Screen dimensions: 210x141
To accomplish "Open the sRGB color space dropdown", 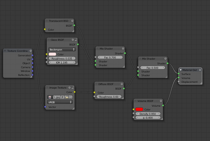I will [60, 102].
